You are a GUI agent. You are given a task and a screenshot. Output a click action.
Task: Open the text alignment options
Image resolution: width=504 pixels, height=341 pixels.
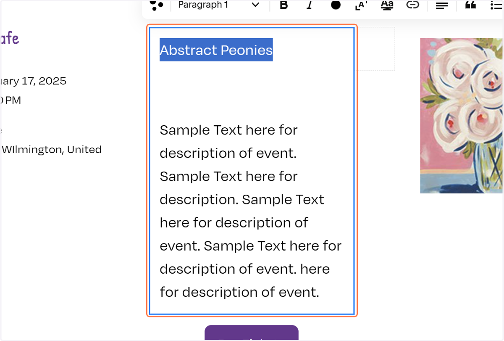(x=441, y=5)
